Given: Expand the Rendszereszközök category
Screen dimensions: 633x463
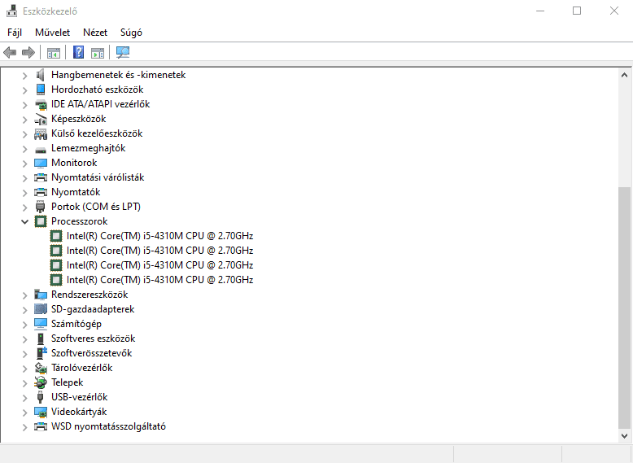Looking at the screenshot, I should click(x=25, y=295).
